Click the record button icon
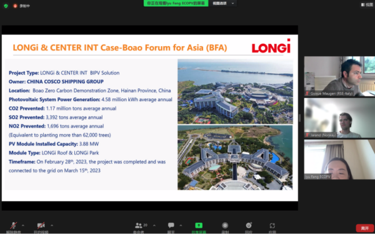Image resolution: width=375 pixels, height=234 pixels. (x=225, y=225)
